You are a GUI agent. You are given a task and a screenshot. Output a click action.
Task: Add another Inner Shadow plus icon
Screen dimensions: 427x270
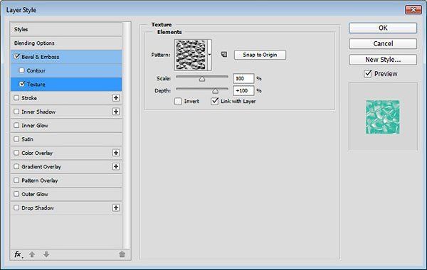click(x=116, y=112)
